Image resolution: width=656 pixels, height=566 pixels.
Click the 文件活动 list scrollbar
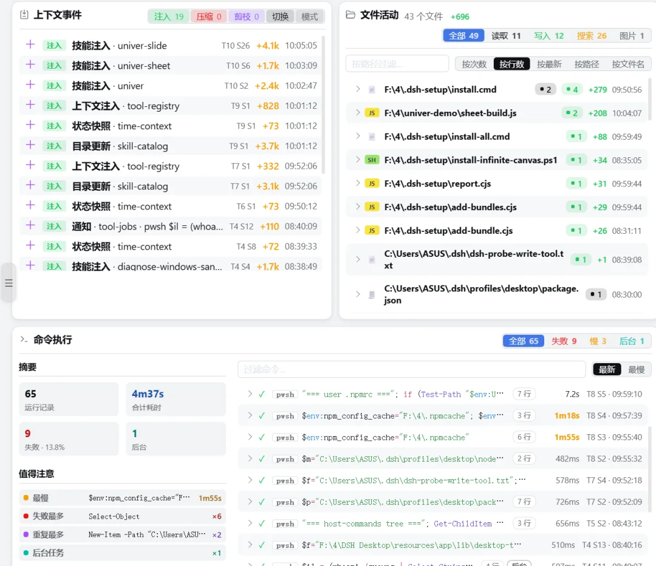[650, 98]
